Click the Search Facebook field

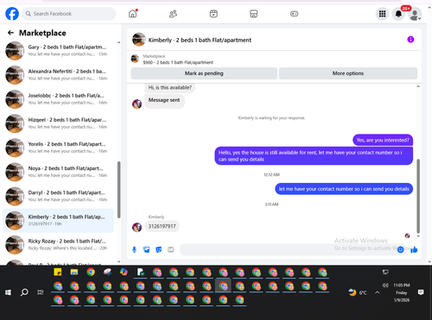tap(69, 14)
